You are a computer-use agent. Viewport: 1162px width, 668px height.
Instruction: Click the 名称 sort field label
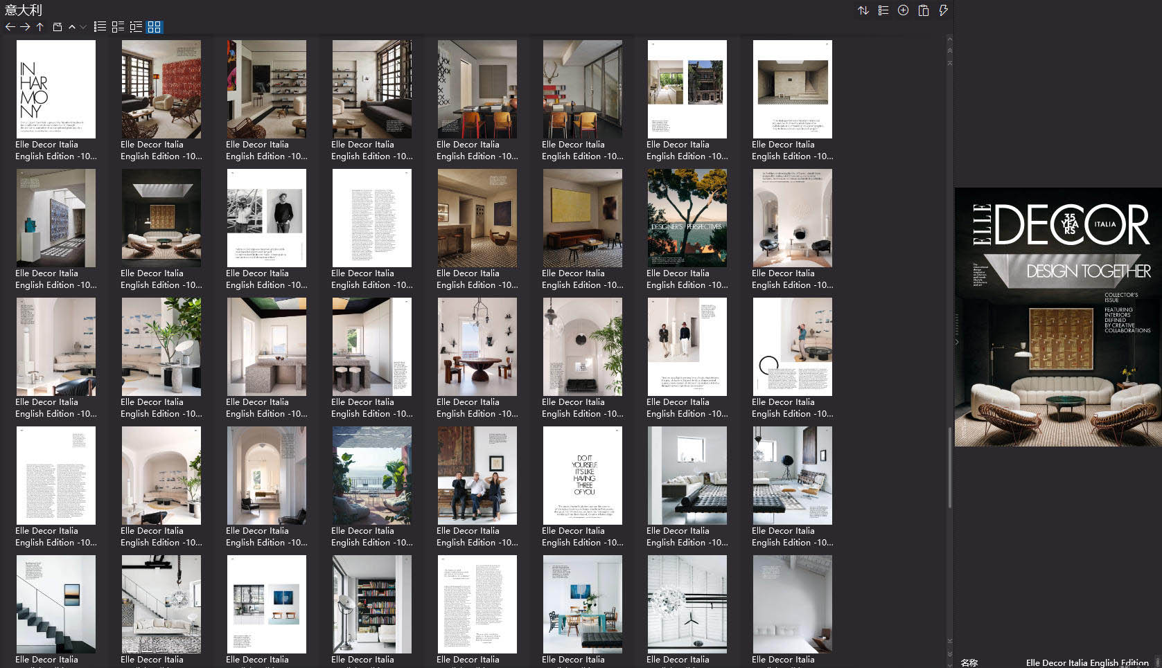click(971, 662)
